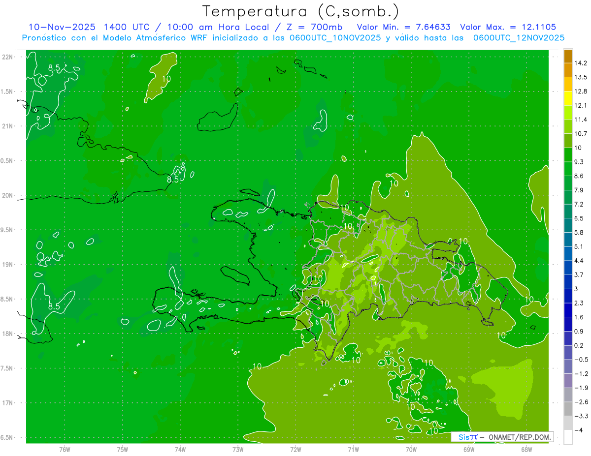This screenshot has width=591, height=456.
Task: Click the latitude axis label "19N"
Action: click(7, 265)
